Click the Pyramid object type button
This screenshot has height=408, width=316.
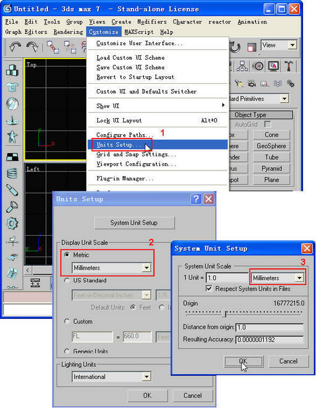click(271, 169)
